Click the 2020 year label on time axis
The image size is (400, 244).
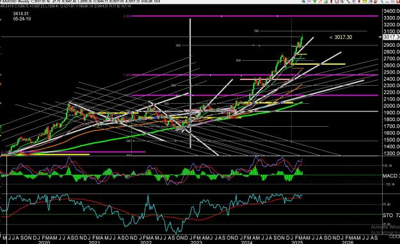click(44, 242)
